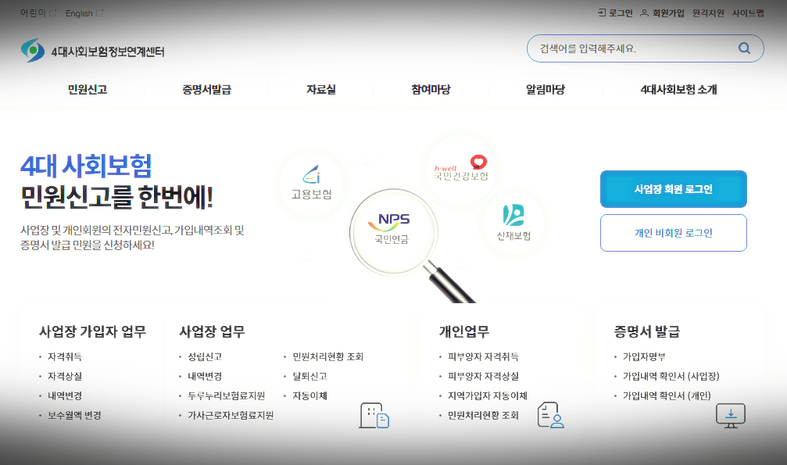Click the document icon near 사업장 업무
This screenshot has width=787, height=465.
tap(374, 415)
